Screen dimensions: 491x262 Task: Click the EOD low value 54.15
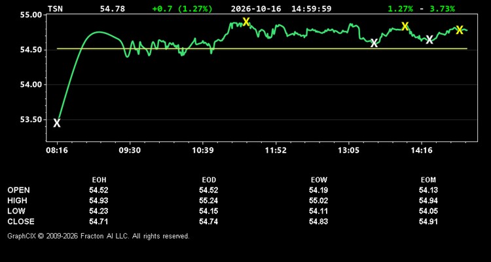tap(209, 211)
